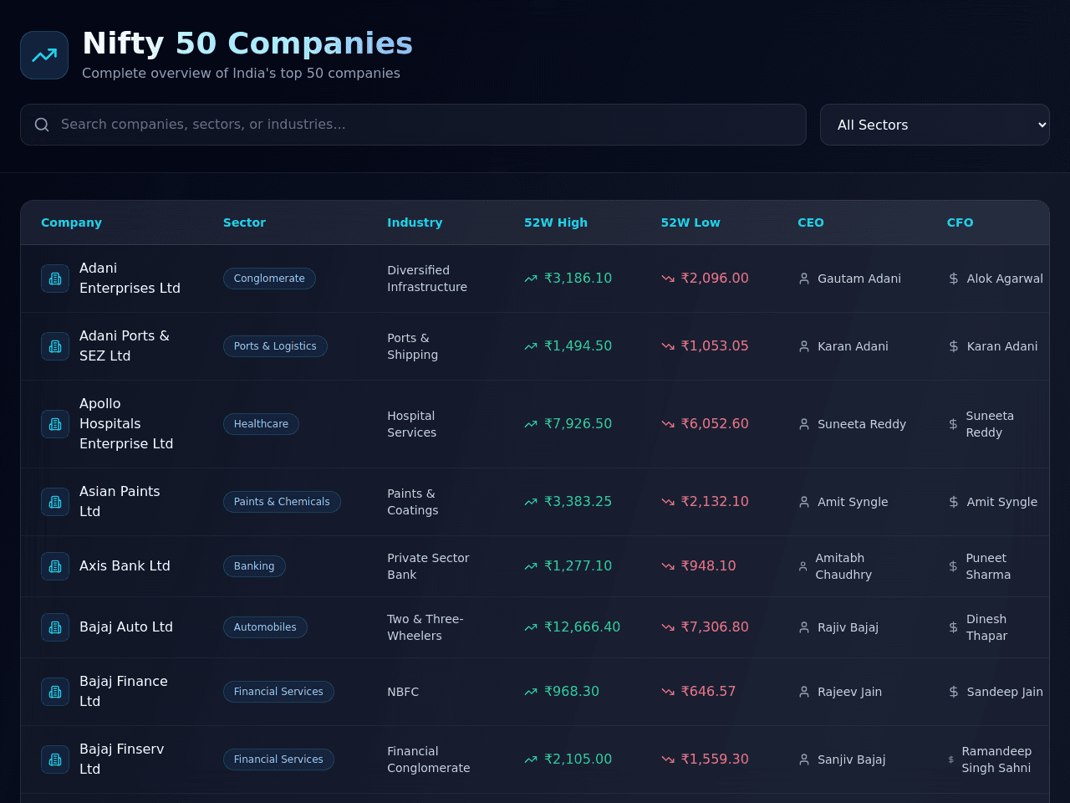Click the building icon beside Bajaj Finance Ltd
Viewport: 1070px width, 803px height.
[x=55, y=692]
